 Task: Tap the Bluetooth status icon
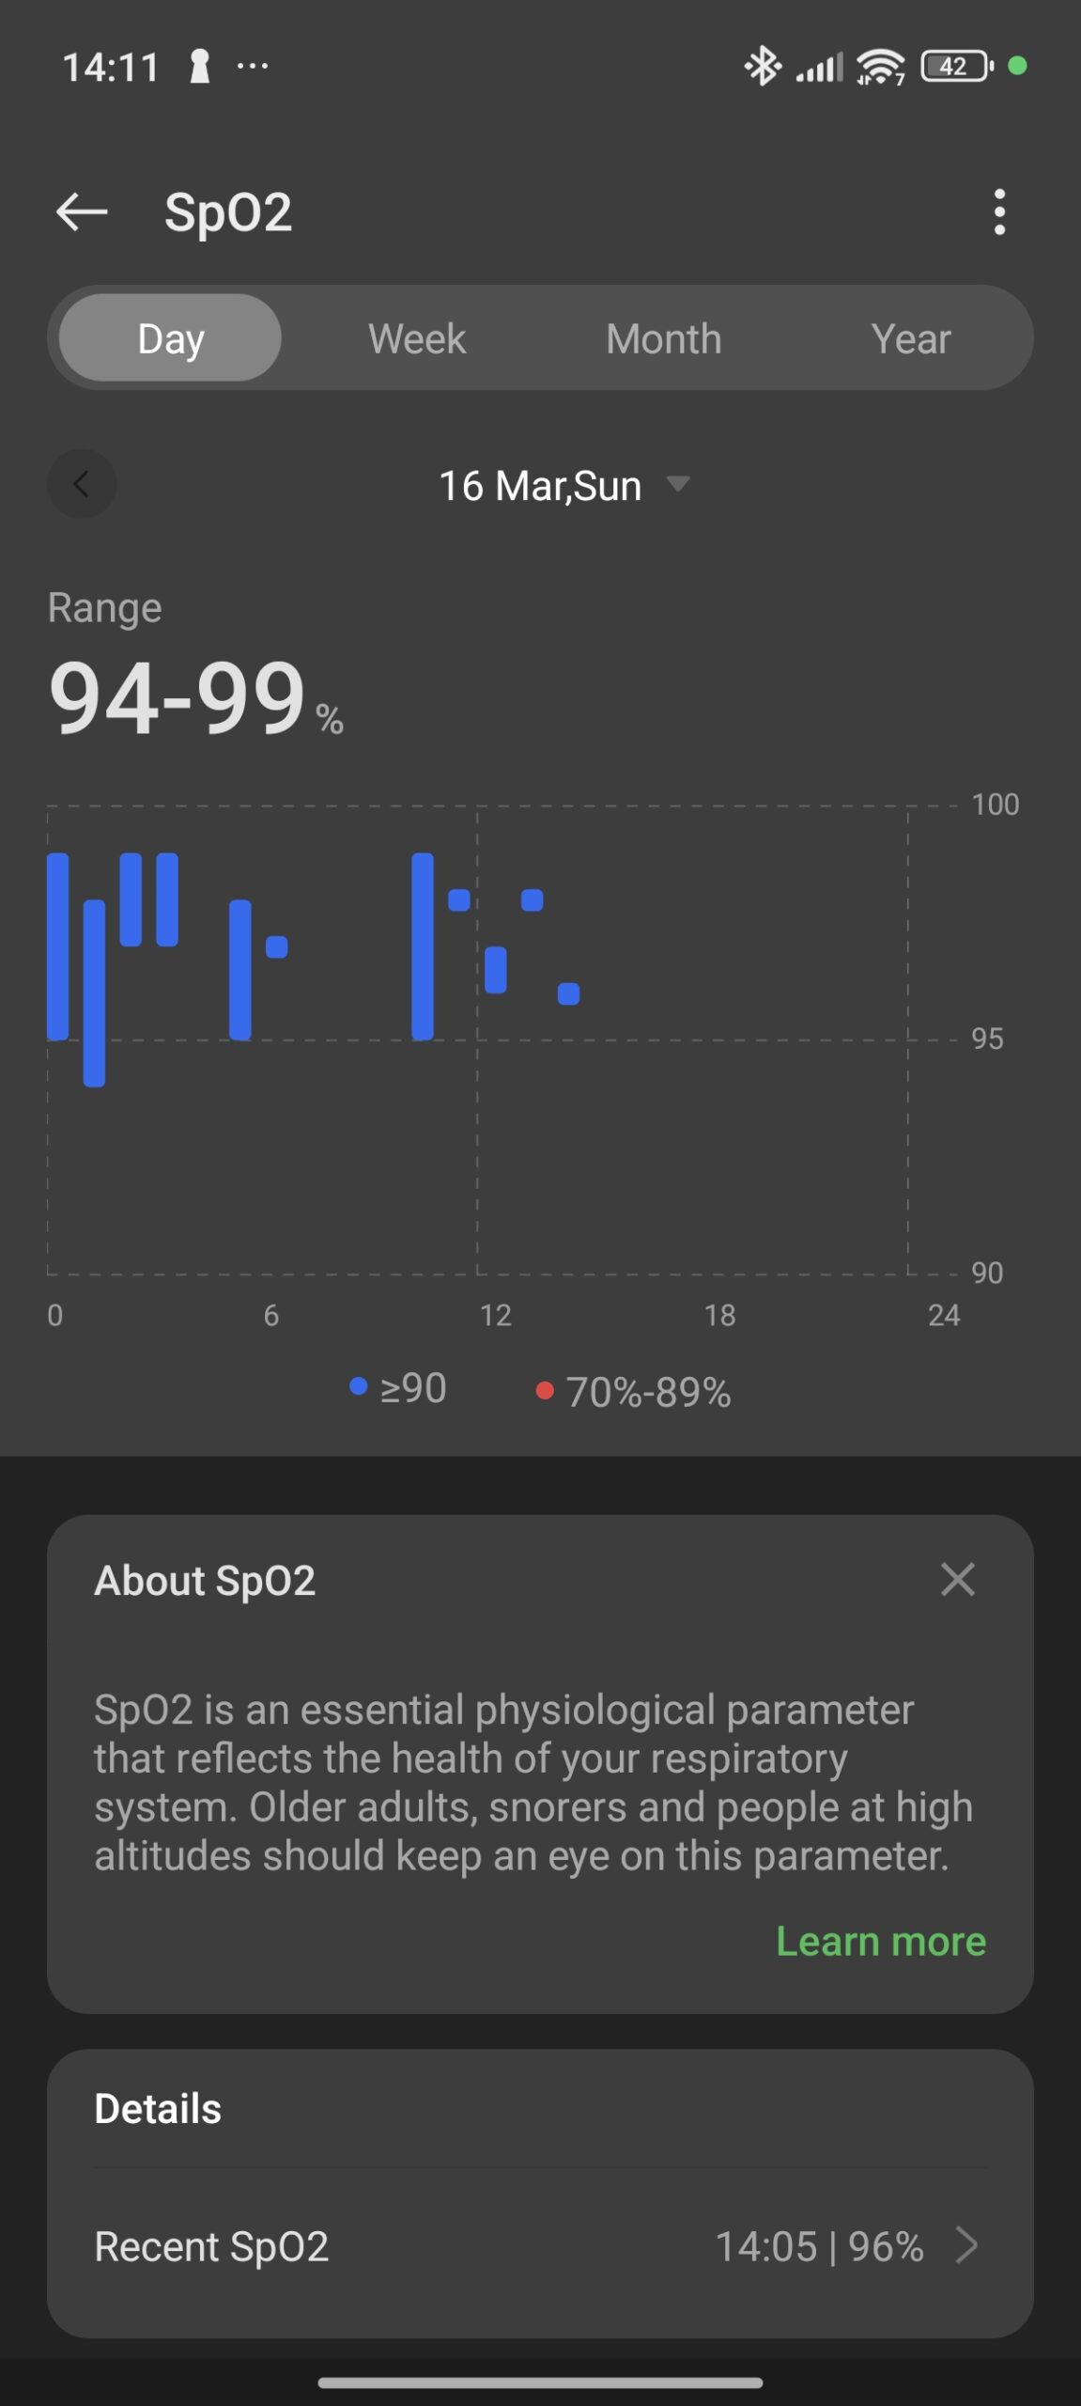pyautogui.click(x=762, y=67)
